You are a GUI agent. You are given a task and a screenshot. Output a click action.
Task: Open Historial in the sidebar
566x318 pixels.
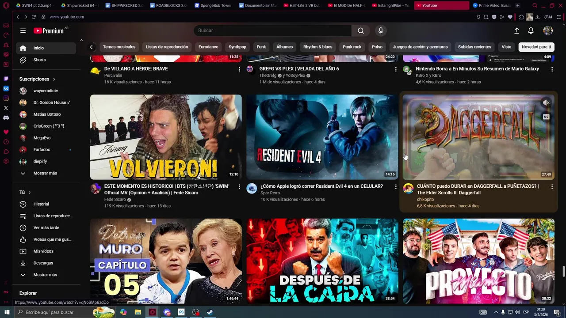[46, 204]
